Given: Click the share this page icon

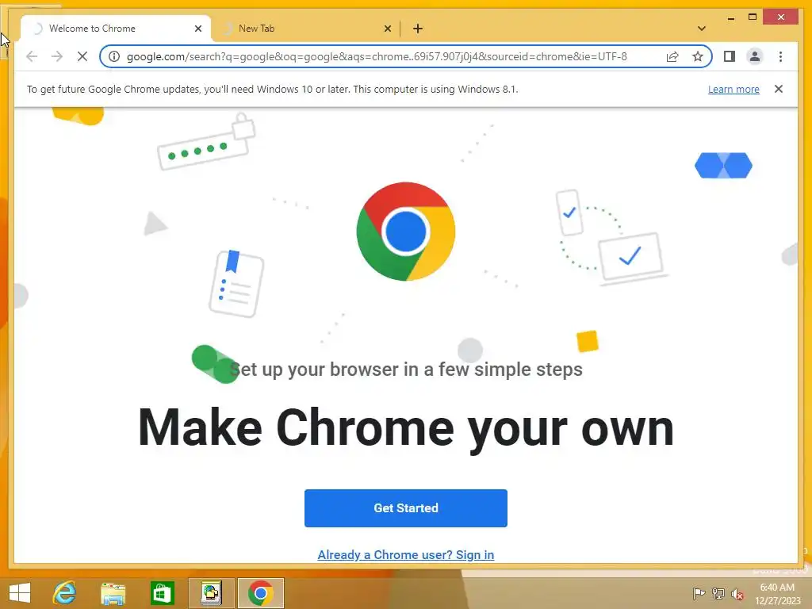Looking at the screenshot, I should pyautogui.click(x=672, y=56).
